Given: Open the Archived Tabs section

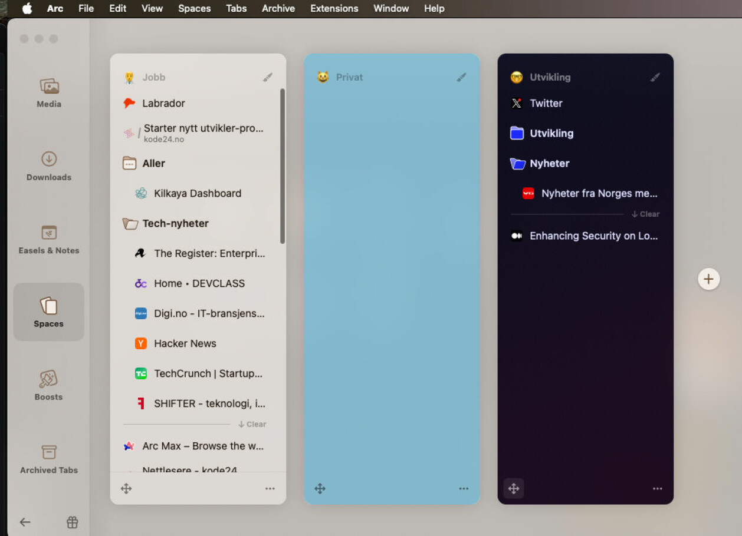Looking at the screenshot, I should tap(49, 459).
